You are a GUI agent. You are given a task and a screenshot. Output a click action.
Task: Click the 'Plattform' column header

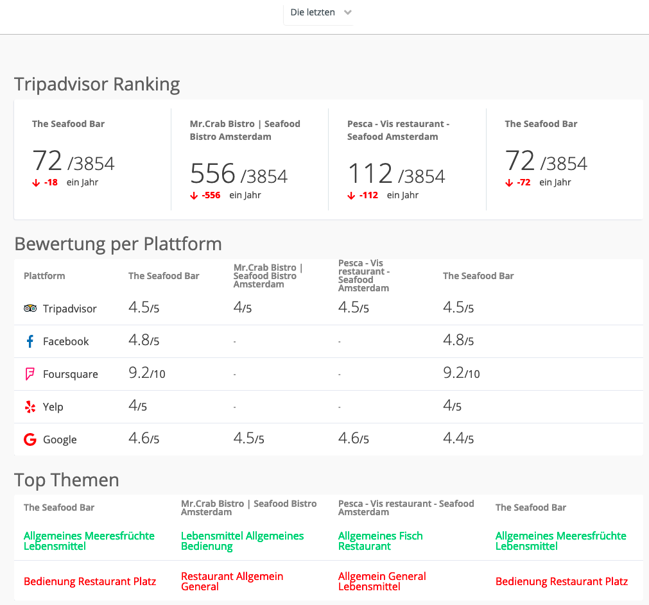[44, 276]
